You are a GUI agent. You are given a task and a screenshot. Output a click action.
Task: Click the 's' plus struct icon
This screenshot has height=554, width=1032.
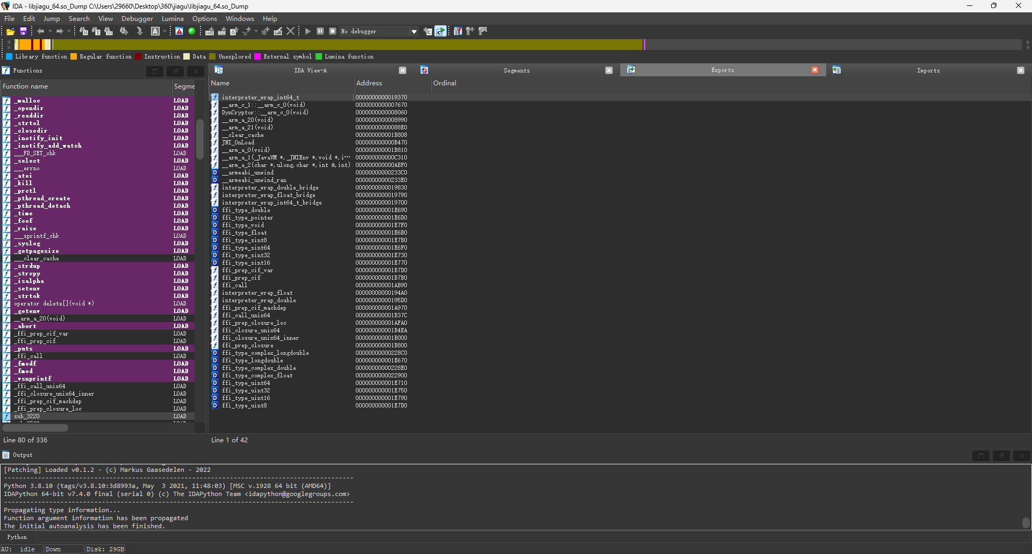(x=247, y=32)
